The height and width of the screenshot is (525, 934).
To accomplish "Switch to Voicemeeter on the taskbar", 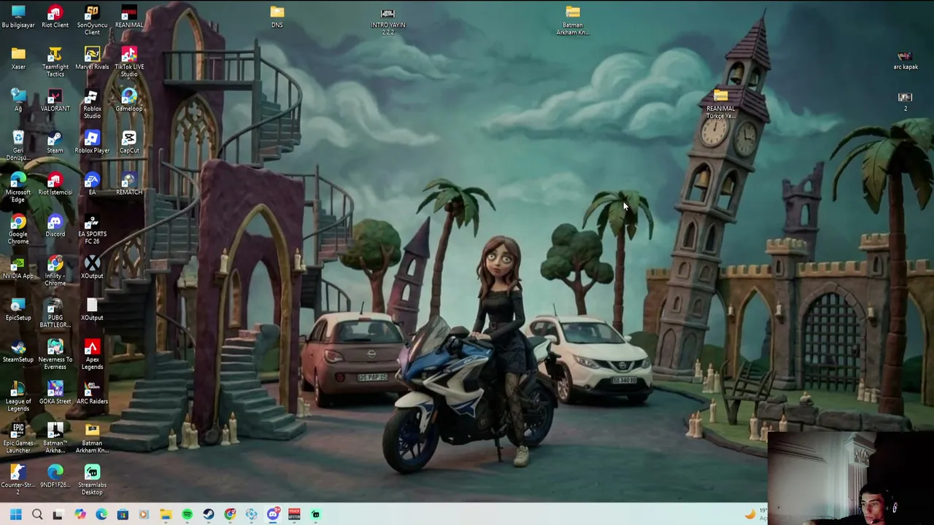I will pos(294,515).
